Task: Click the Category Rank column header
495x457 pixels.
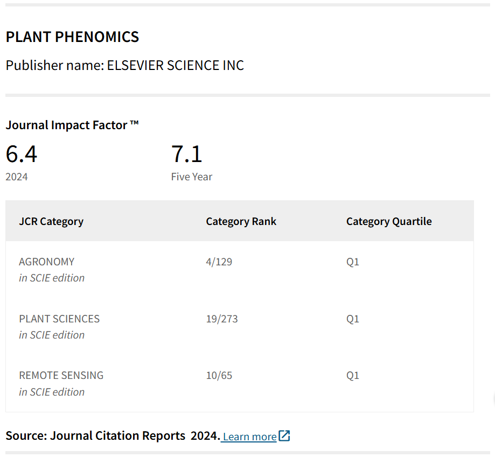Action: pyautogui.click(x=241, y=221)
